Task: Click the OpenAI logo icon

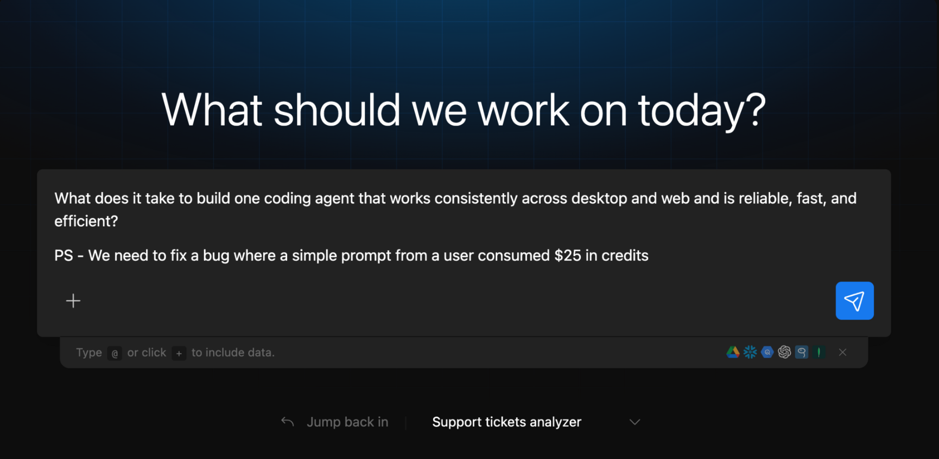Action: [x=784, y=352]
